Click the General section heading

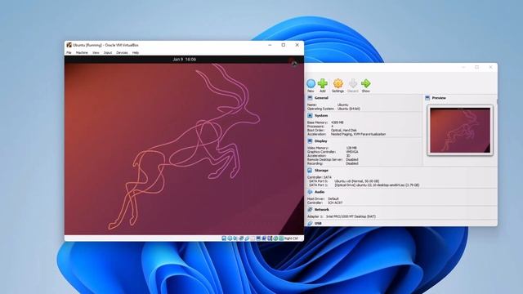(x=321, y=98)
